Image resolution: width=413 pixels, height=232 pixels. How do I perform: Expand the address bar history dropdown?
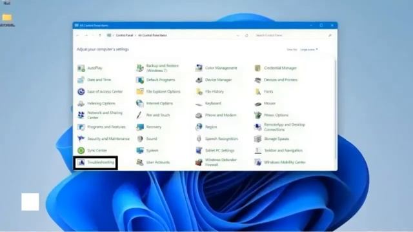tap(238, 35)
